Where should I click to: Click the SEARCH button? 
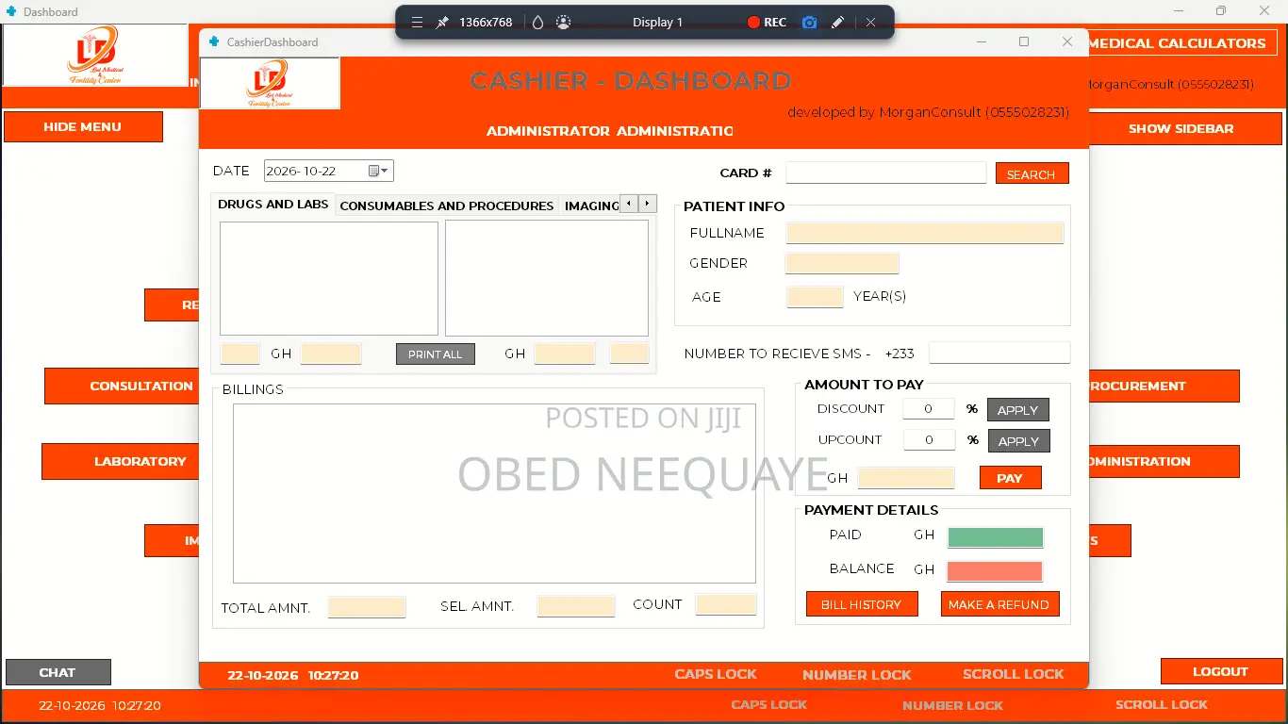1032,174
